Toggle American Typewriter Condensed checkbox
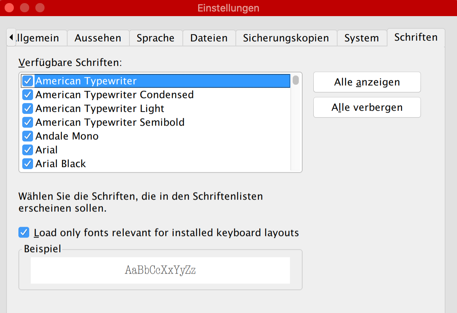This screenshot has height=313, width=457. tap(28, 95)
